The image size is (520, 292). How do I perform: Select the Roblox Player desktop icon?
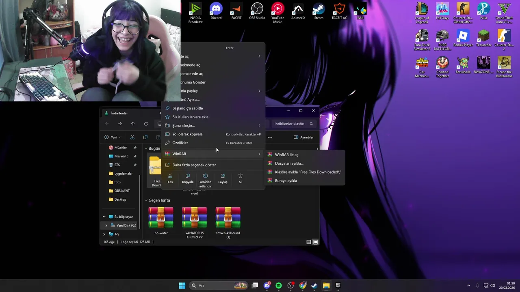pyautogui.click(x=463, y=39)
